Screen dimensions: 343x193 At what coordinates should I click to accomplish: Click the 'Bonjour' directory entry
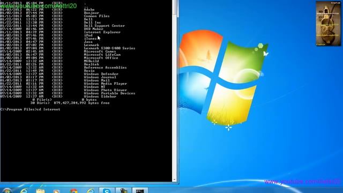92,13
